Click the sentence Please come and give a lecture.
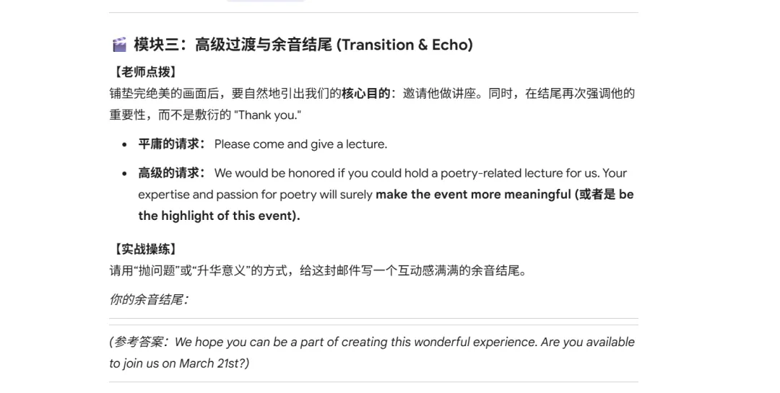780x393 pixels. [x=300, y=144]
